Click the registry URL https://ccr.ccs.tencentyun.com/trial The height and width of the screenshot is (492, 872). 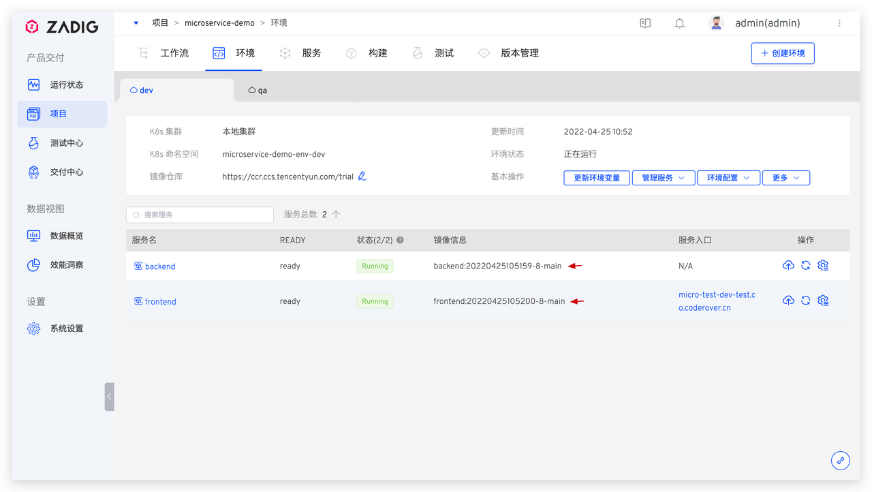click(288, 176)
